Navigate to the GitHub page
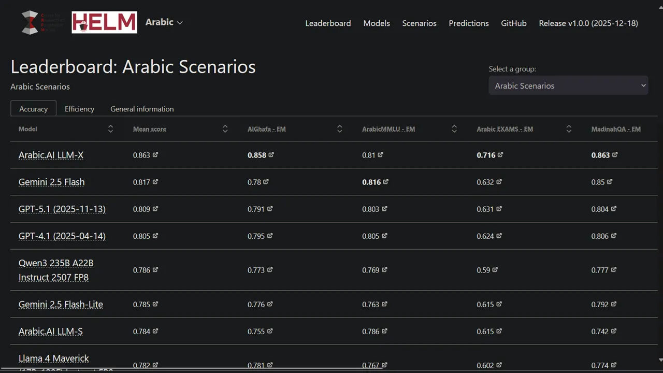 tap(513, 23)
